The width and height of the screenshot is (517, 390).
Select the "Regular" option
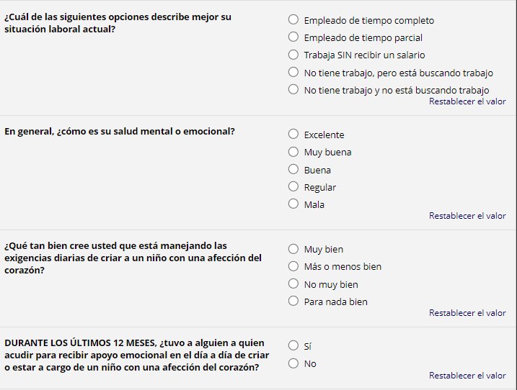click(x=293, y=187)
